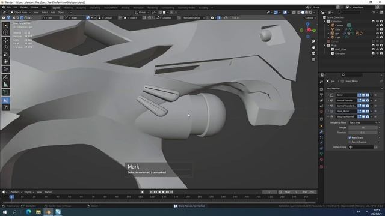Click the zoom magnifier viewport navigation icon

point(313,41)
